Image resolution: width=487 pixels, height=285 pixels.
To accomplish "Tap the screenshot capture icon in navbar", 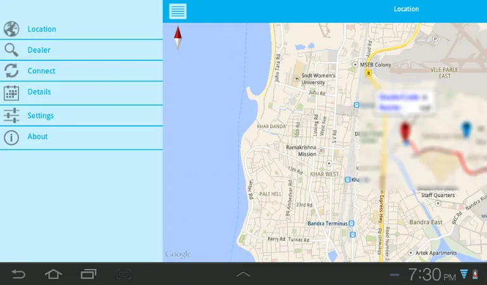I will pos(124,274).
